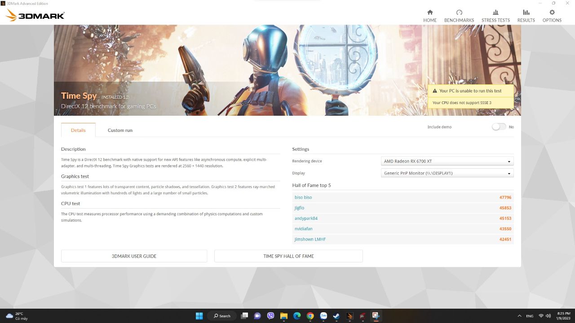Open the Teams chat taskbar icon
Image resolution: width=575 pixels, height=323 pixels.
[x=257, y=316]
